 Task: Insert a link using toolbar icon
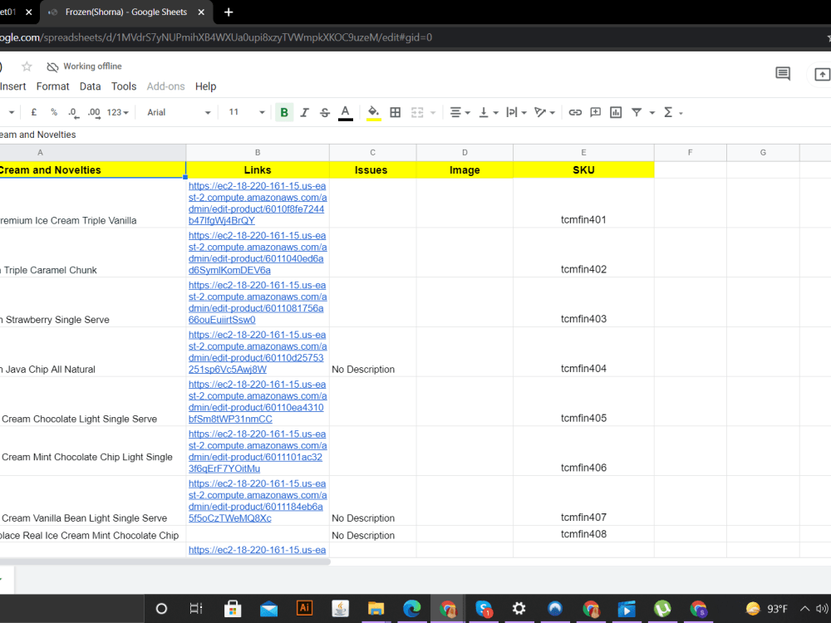(x=575, y=112)
